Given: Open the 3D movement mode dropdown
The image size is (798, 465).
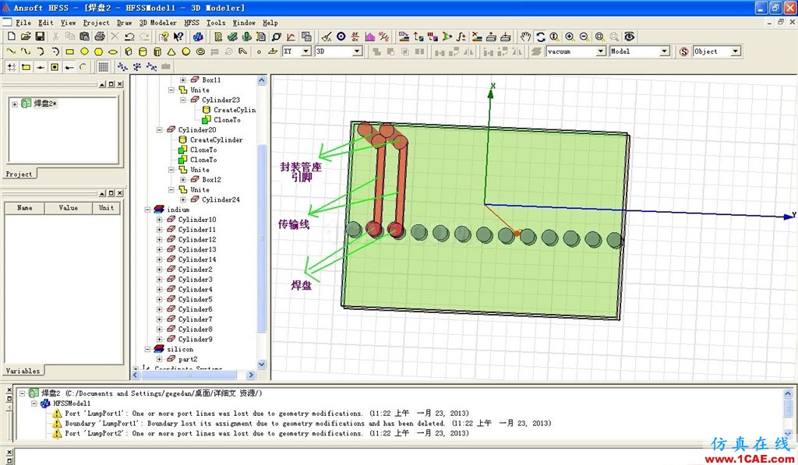Looking at the screenshot, I should pos(357,51).
